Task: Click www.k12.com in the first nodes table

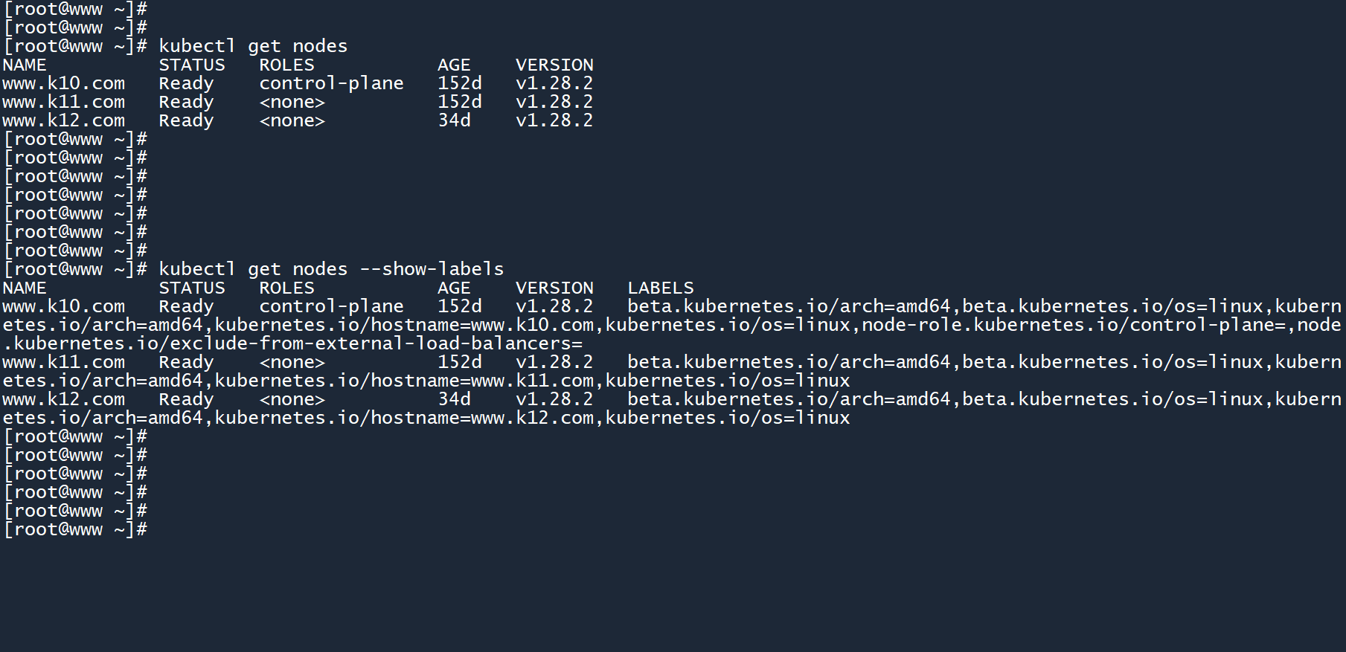Action: 63,120
